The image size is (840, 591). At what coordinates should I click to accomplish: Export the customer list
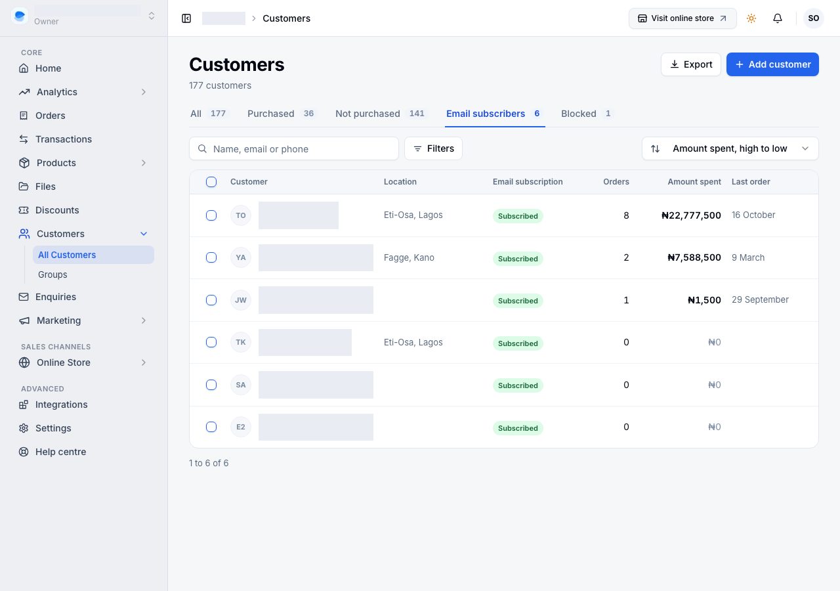691,64
